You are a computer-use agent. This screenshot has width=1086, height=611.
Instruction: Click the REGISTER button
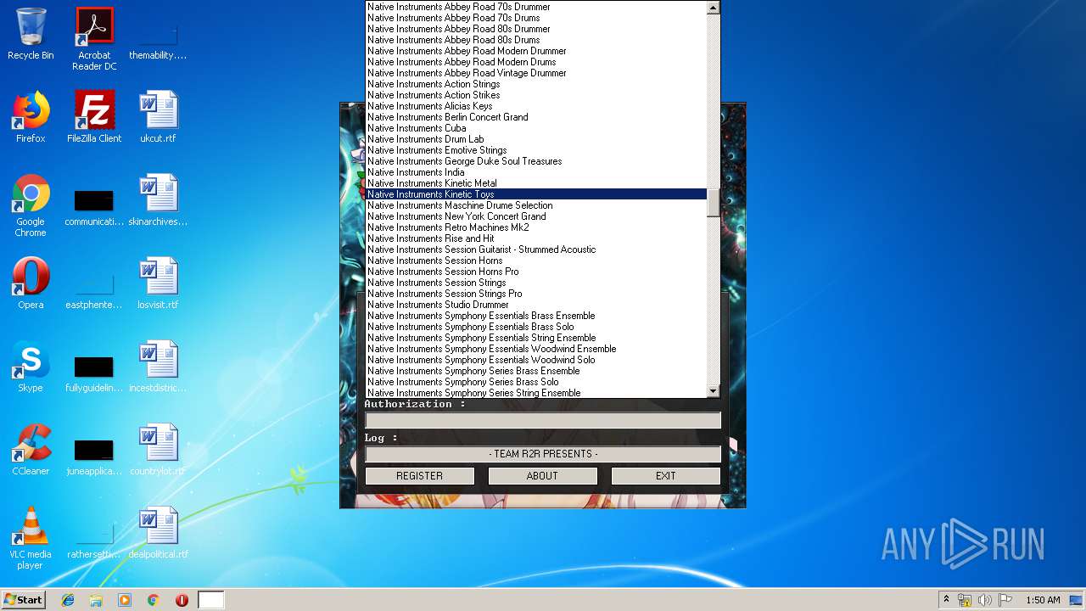pos(420,476)
